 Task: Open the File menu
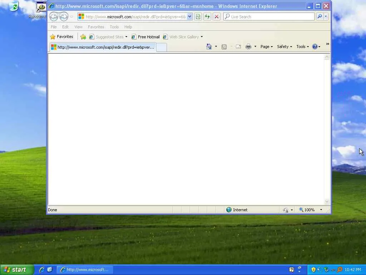pyautogui.click(x=54, y=27)
